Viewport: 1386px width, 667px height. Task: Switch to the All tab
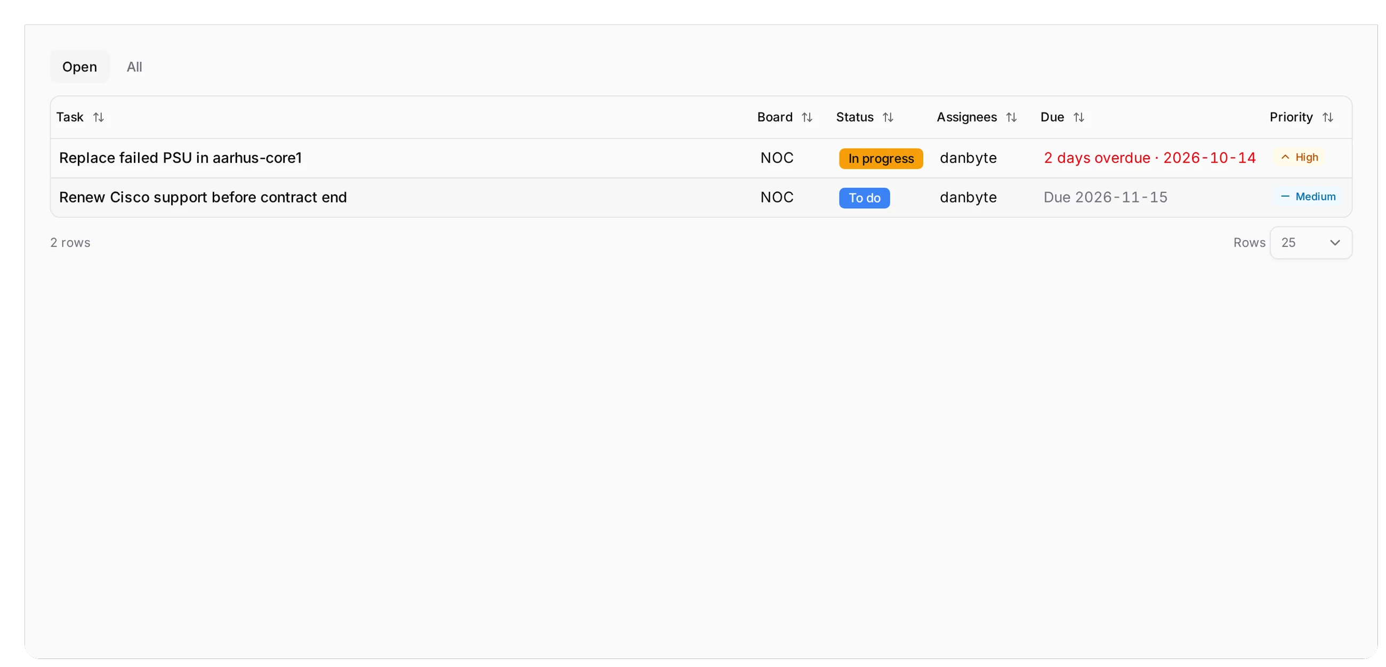(x=134, y=67)
